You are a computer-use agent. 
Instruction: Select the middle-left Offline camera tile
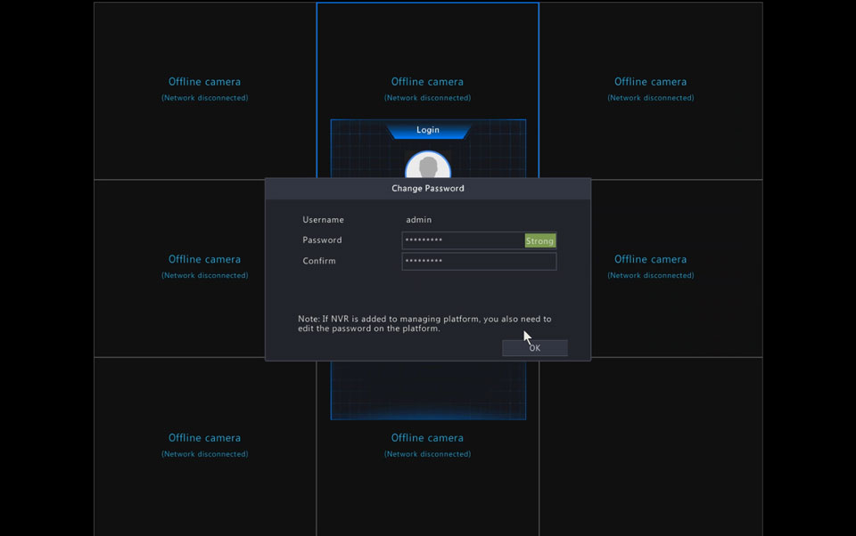tap(178, 267)
